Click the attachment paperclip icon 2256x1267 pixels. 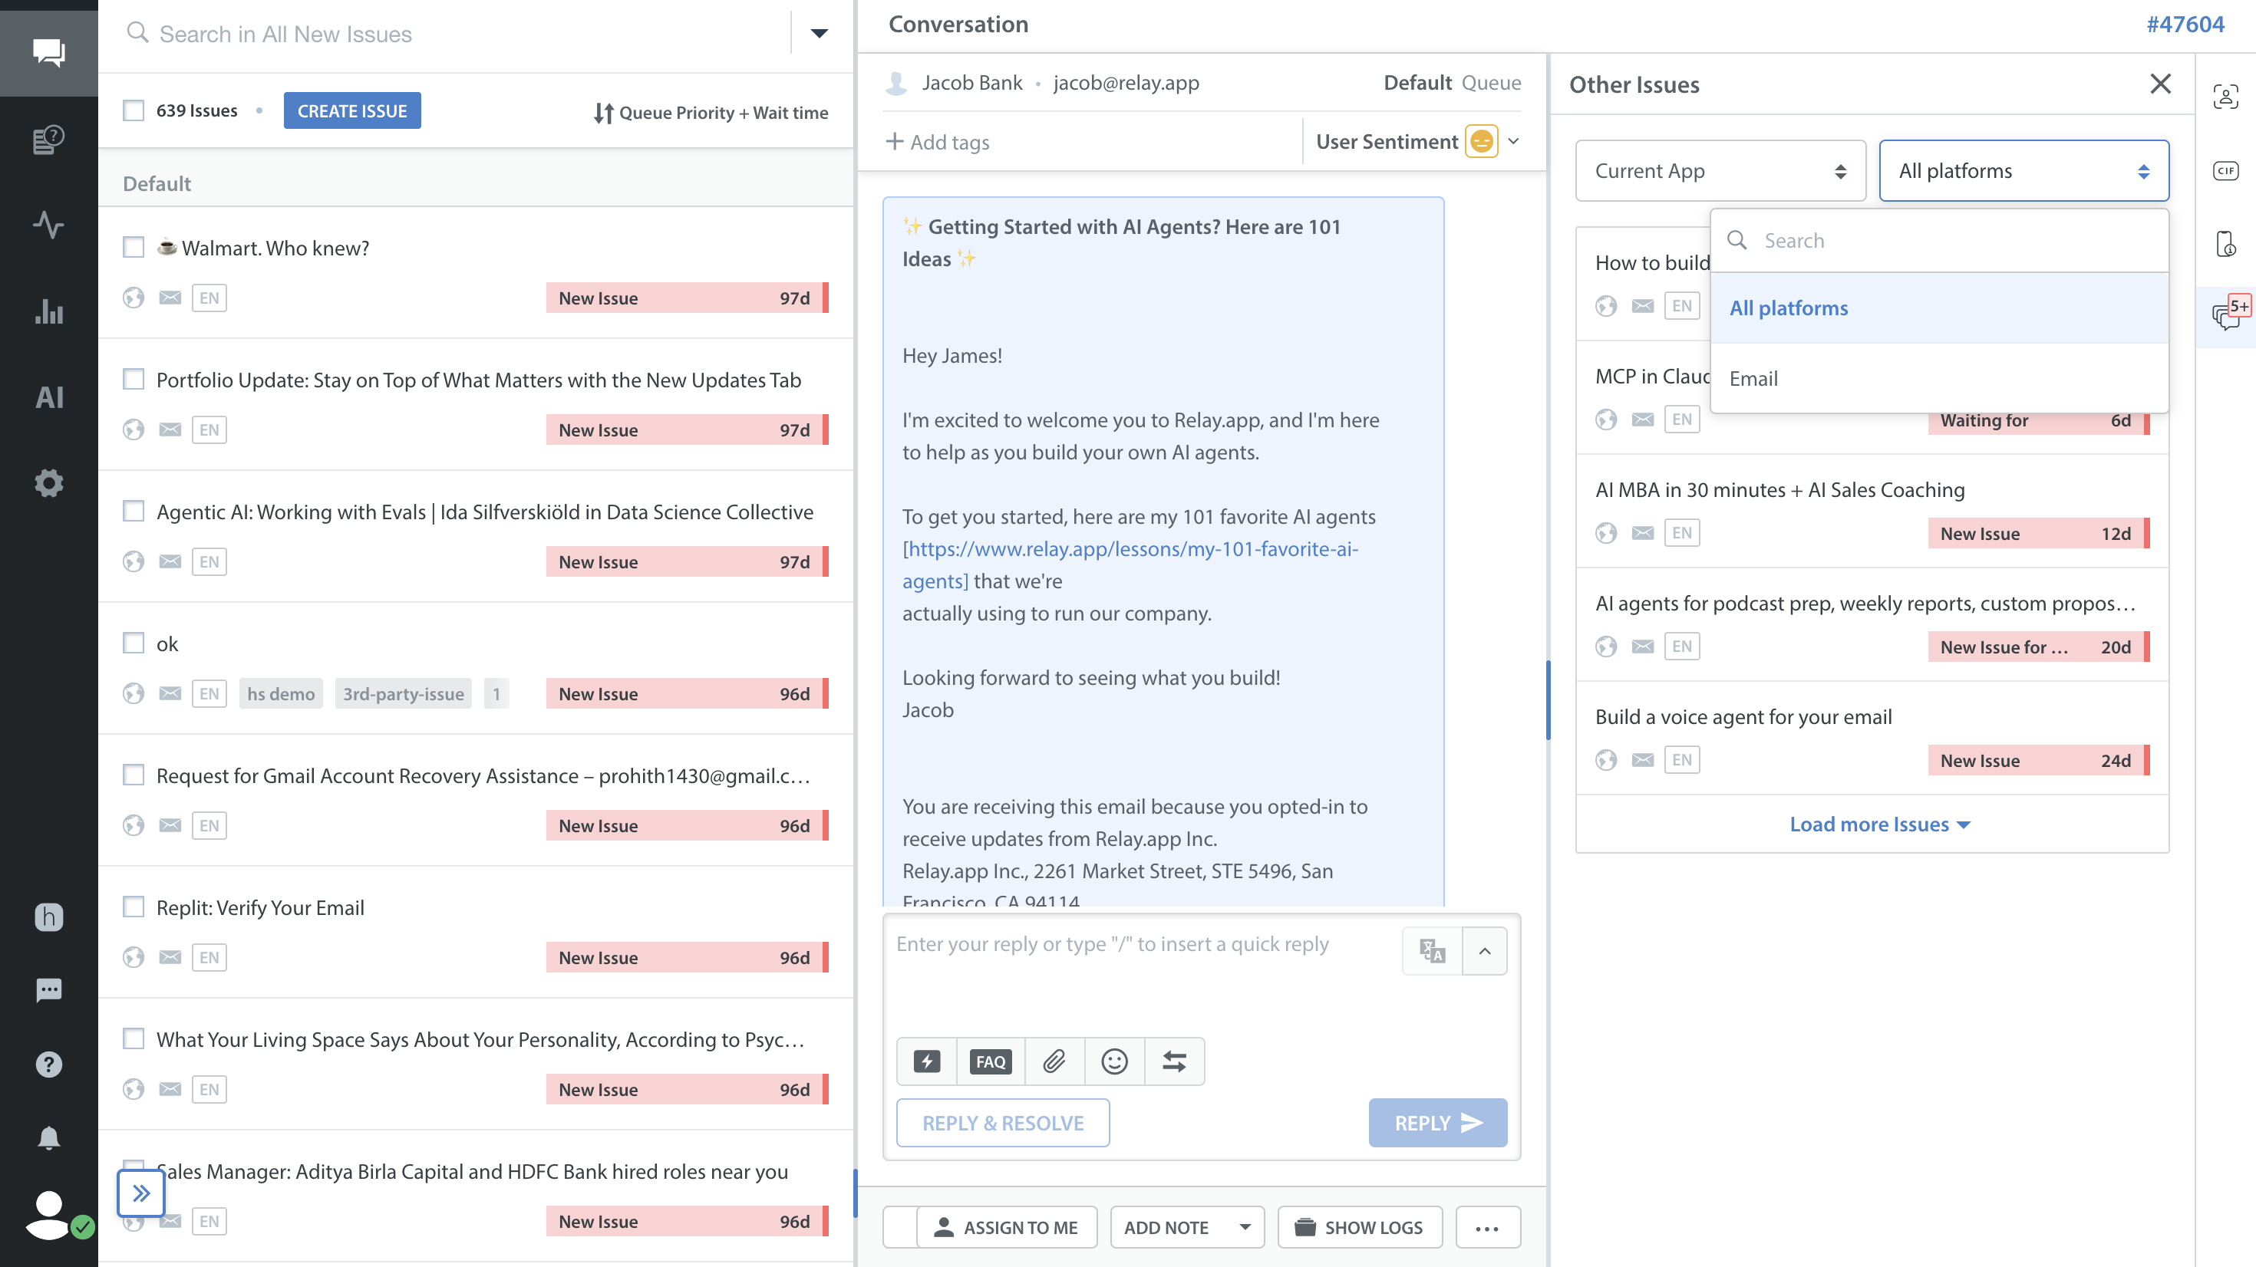[x=1054, y=1061]
